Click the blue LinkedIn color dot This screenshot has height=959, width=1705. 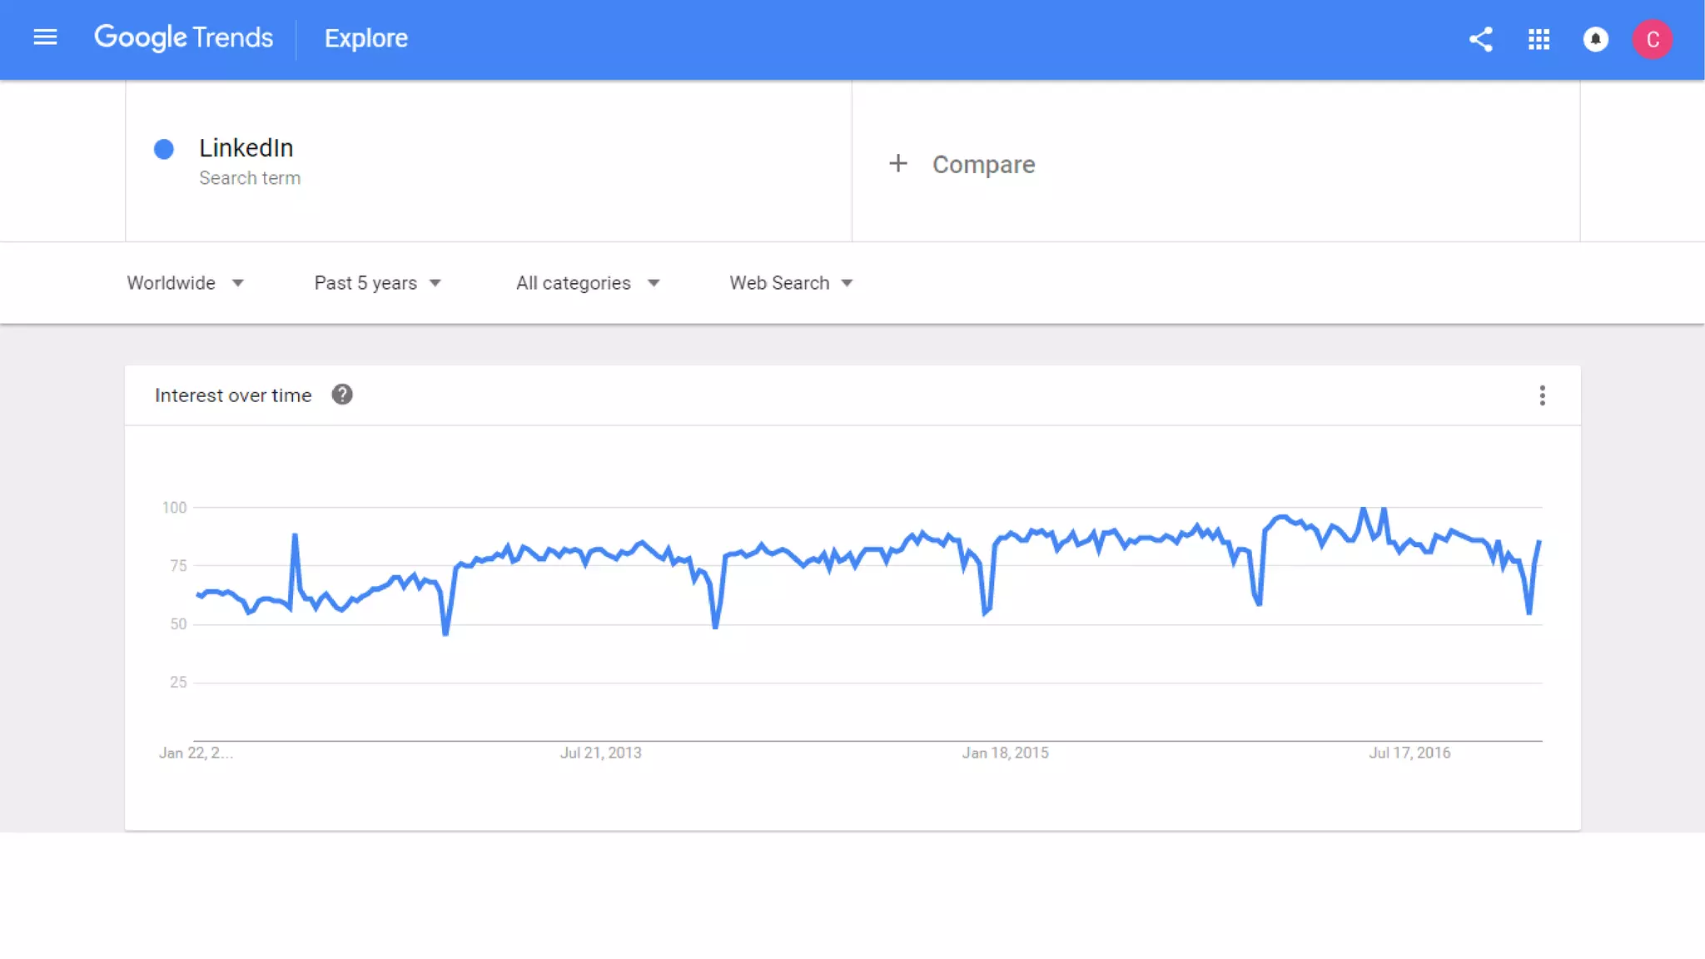click(164, 149)
